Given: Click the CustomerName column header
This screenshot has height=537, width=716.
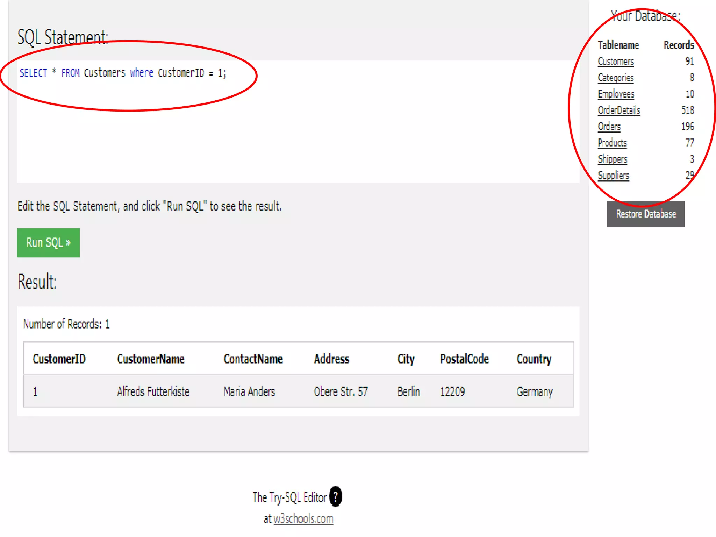Looking at the screenshot, I should pyautogui.click(x=150, y=359).
